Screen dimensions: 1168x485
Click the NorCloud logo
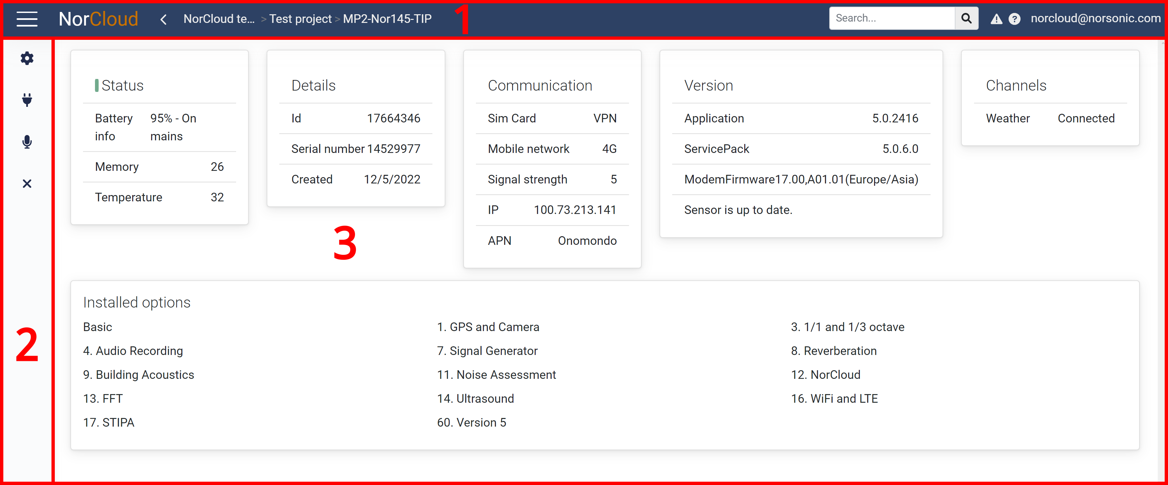coord(98,19)
